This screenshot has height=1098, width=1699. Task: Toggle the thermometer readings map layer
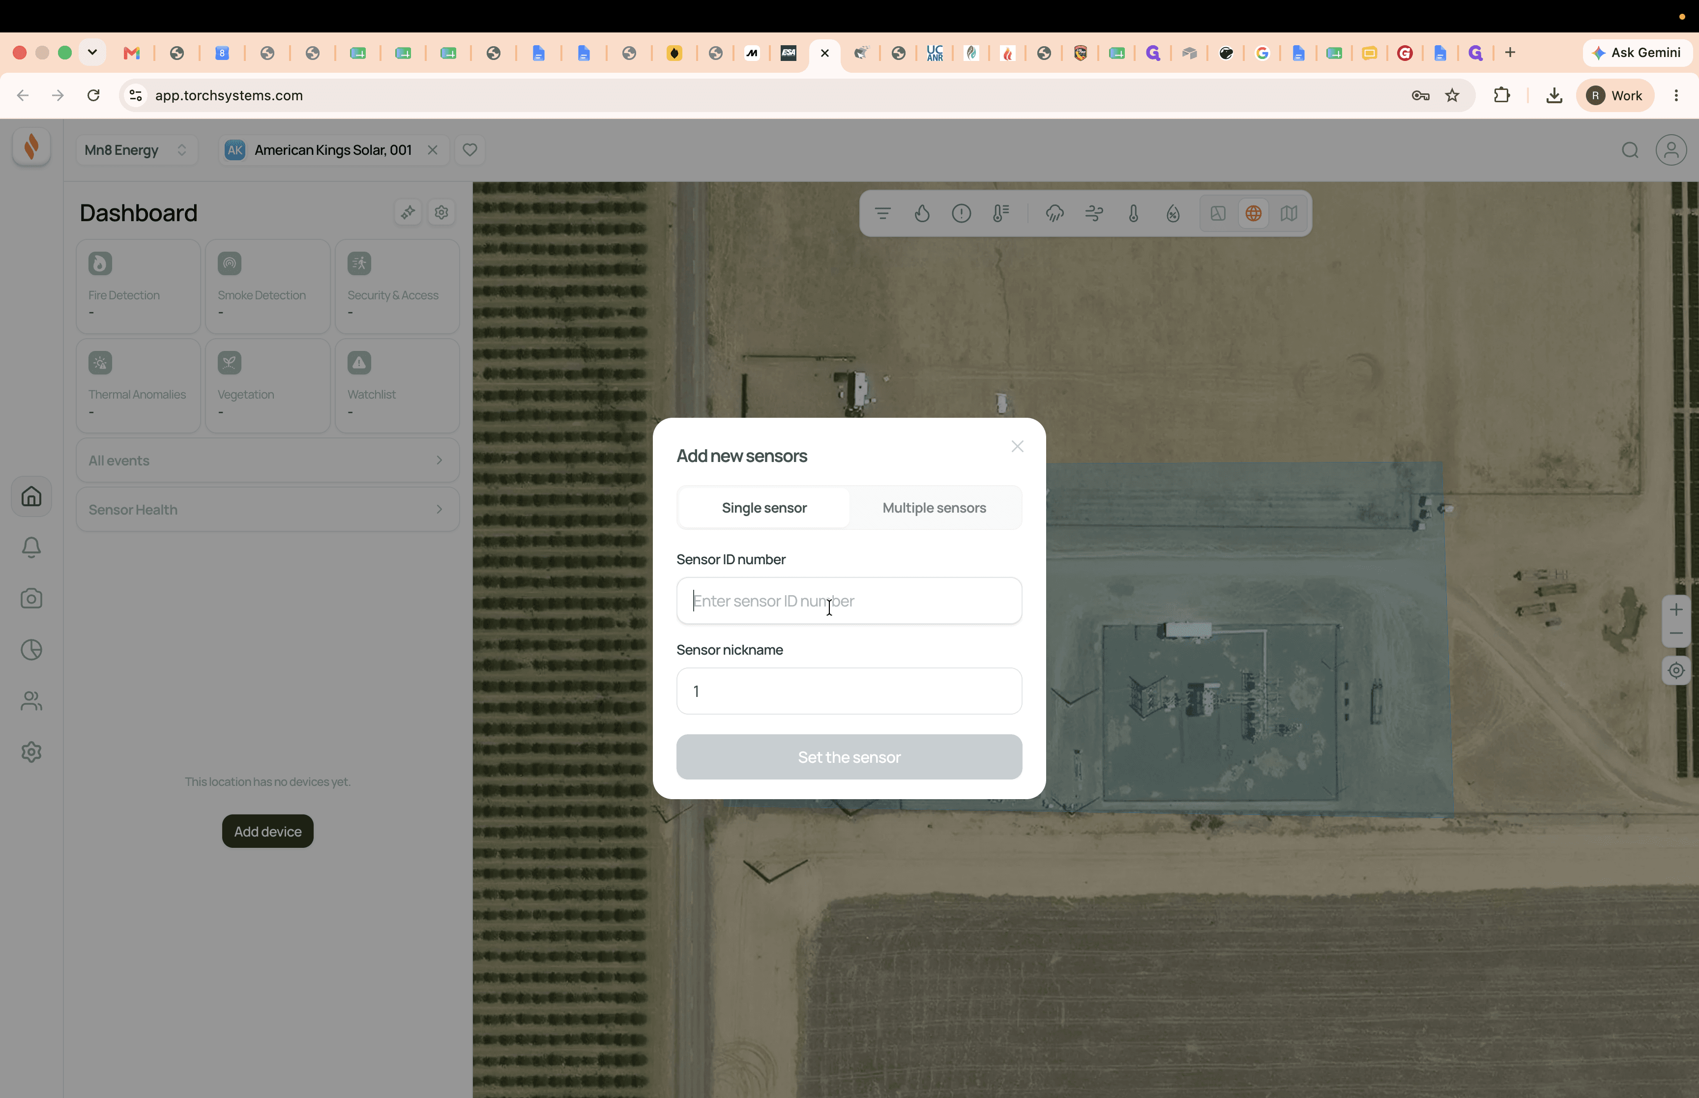(1001, 213)
